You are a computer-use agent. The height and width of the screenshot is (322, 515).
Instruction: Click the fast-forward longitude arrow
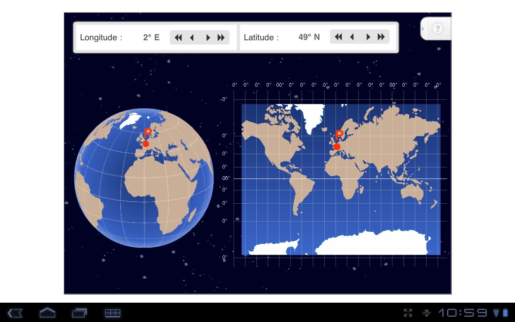point(221,37)
